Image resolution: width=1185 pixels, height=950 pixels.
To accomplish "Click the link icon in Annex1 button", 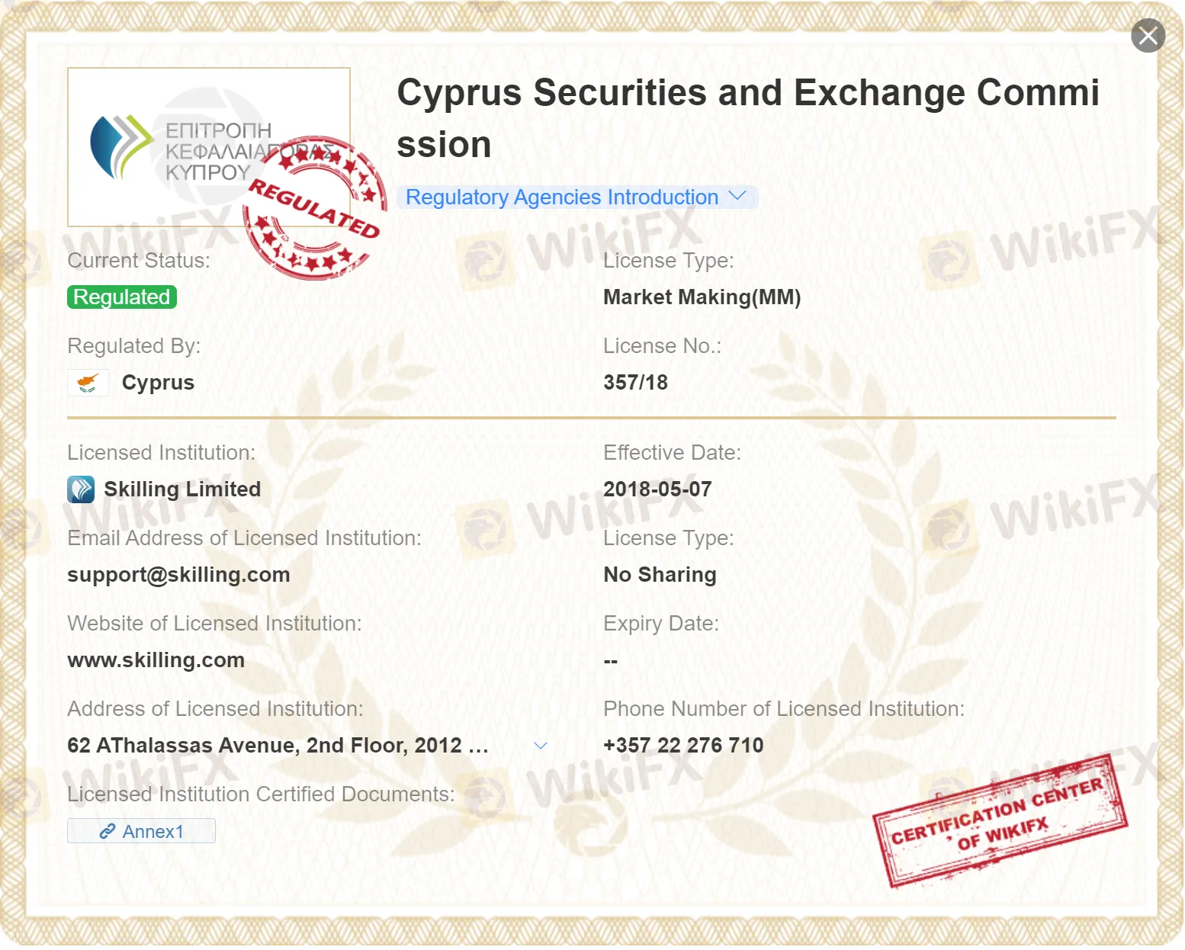I will 108,832.
